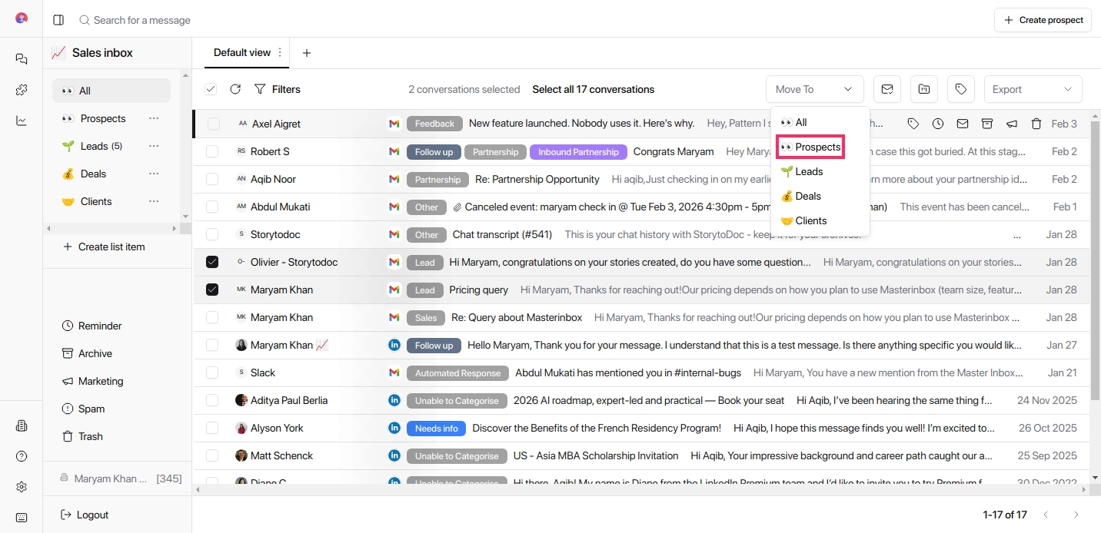This screenshot has height=533, width=1101.
Task: Click the refresh conversations icon
Action: 235,89
